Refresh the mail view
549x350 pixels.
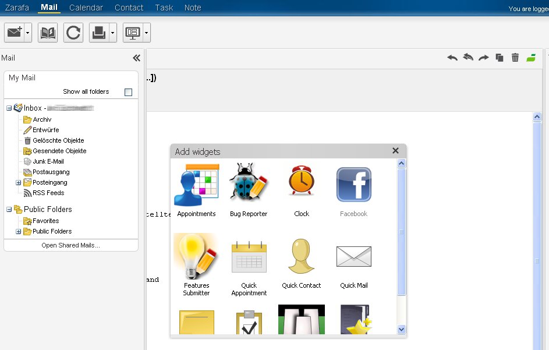pyautogui.click(x=73, y=33)
